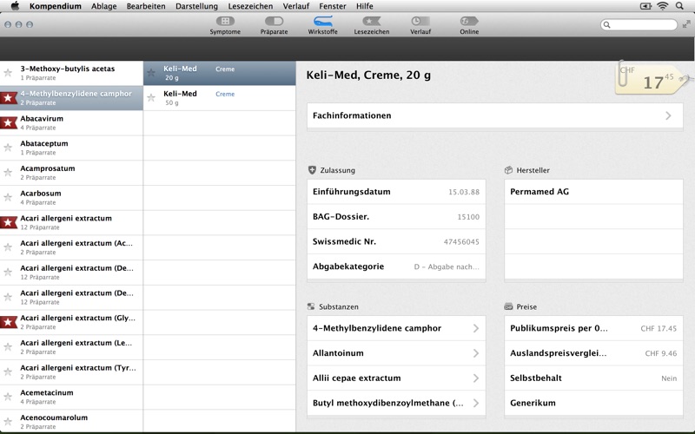
Task: Click the Selbstbehalt row
Action: 593,378
